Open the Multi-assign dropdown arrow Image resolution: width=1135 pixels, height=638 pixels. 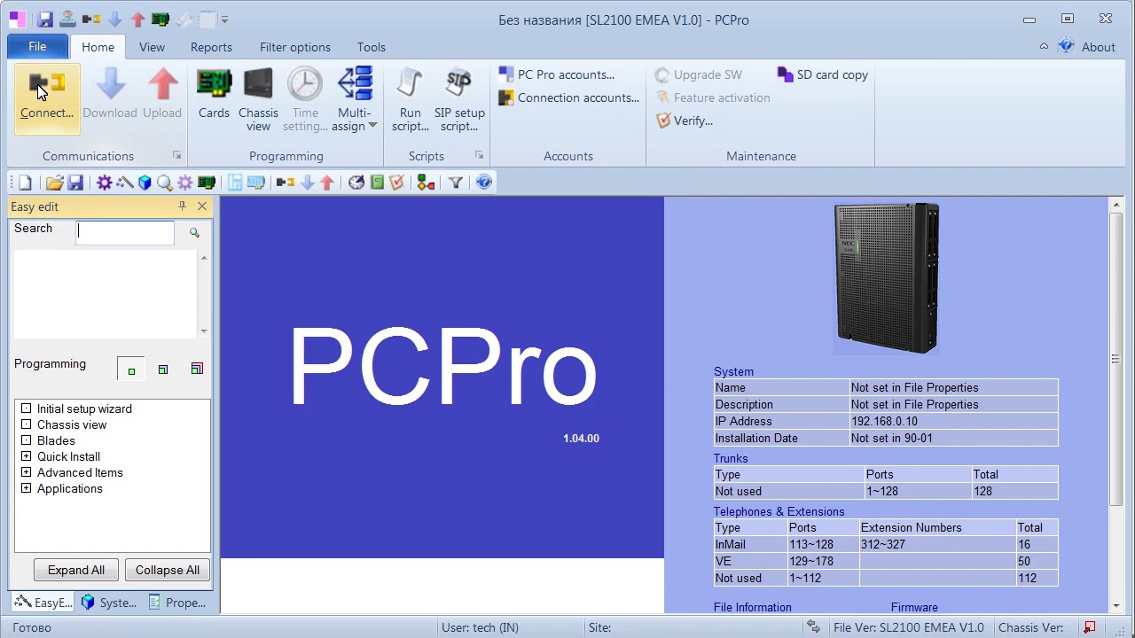(x=372, y=126)
